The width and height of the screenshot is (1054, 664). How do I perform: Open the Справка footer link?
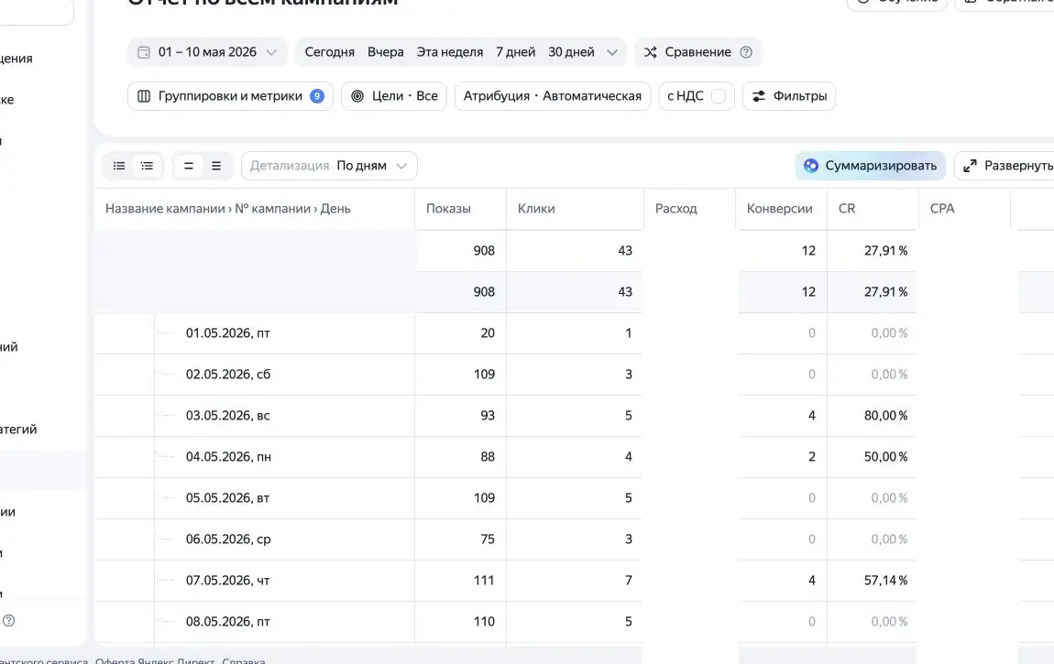(x=243, y=660)
